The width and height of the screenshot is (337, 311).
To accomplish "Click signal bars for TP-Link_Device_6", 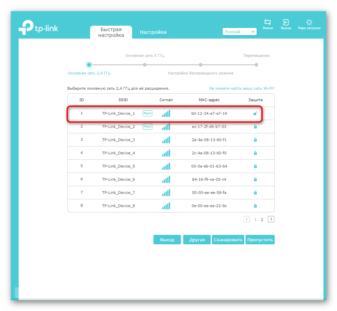I will pos(166,179).
